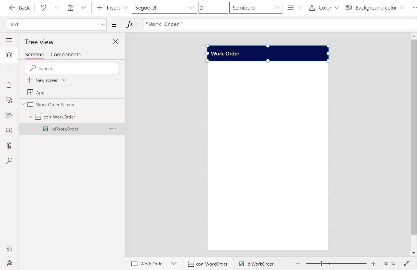
Task: Click the Back button
Action: click(19, 8)
